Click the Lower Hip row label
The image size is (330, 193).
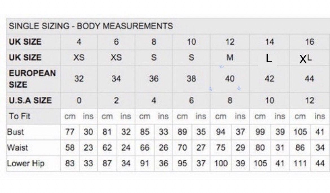(x=26, y=163)
